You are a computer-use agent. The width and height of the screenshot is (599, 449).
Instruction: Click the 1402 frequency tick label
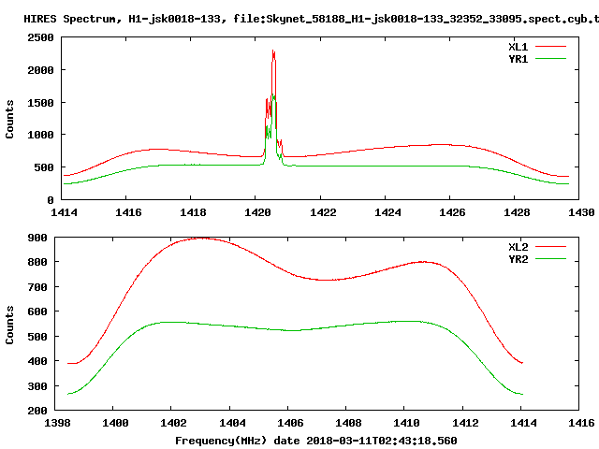coord(173,423)
